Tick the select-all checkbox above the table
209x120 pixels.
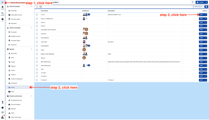pyautogui.click(x=37, y=7)
